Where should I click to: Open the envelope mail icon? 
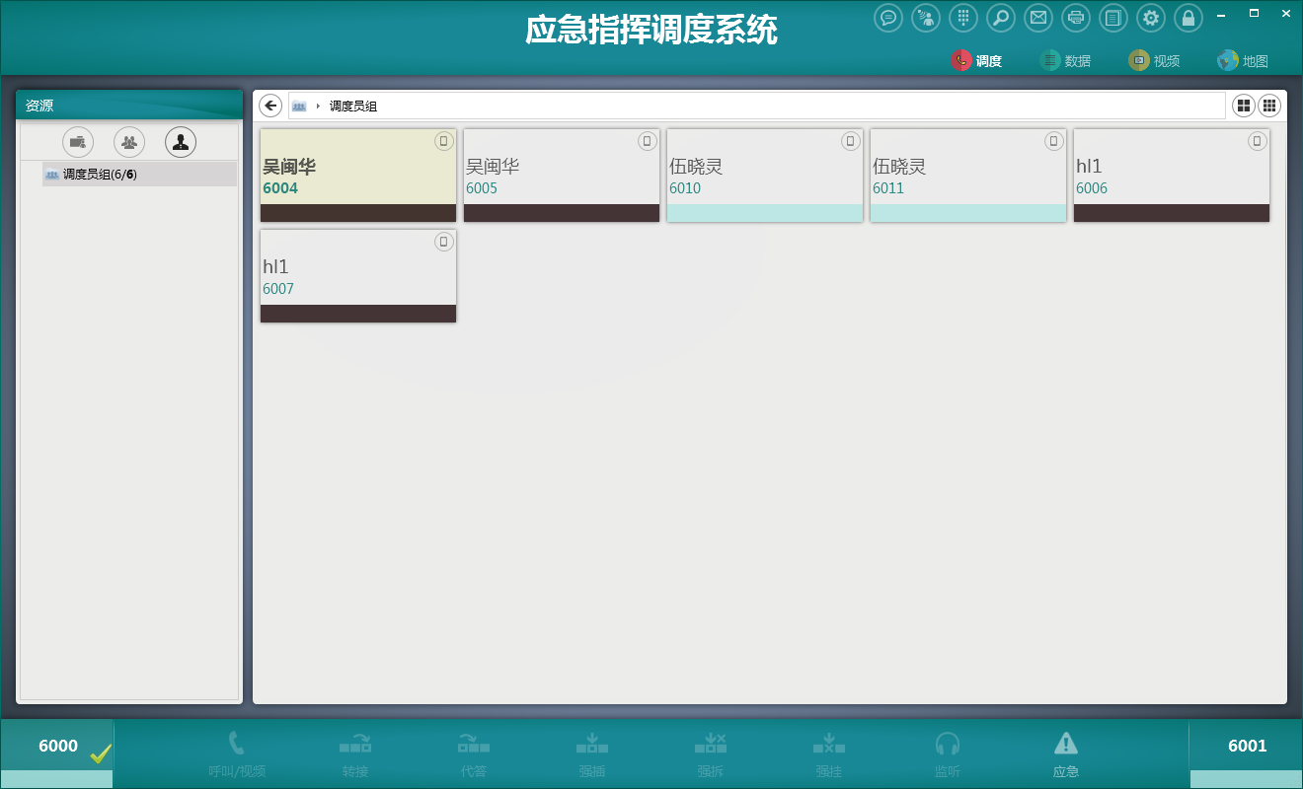click(x=1037, y=18)
